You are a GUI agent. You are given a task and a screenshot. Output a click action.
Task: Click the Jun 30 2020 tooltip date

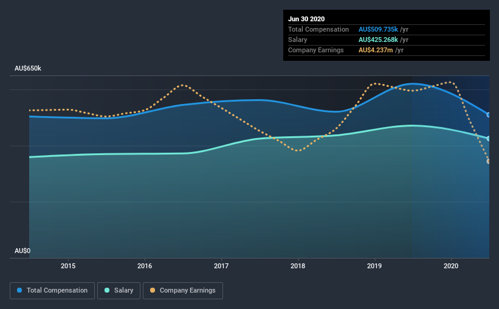tap(306, 19)
